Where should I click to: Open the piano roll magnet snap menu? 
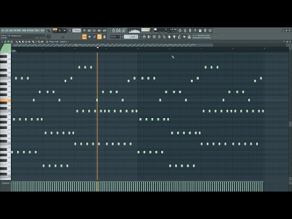pos(9,41)
